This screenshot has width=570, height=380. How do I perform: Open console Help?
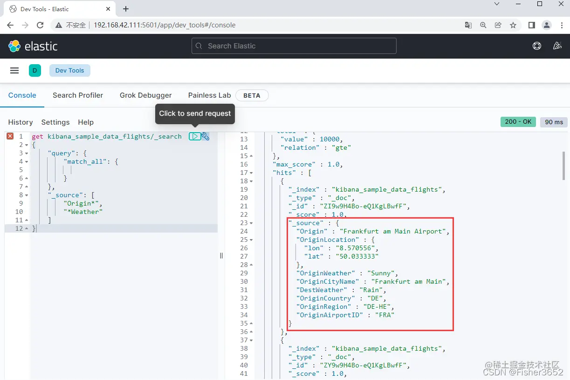[86, 122]
